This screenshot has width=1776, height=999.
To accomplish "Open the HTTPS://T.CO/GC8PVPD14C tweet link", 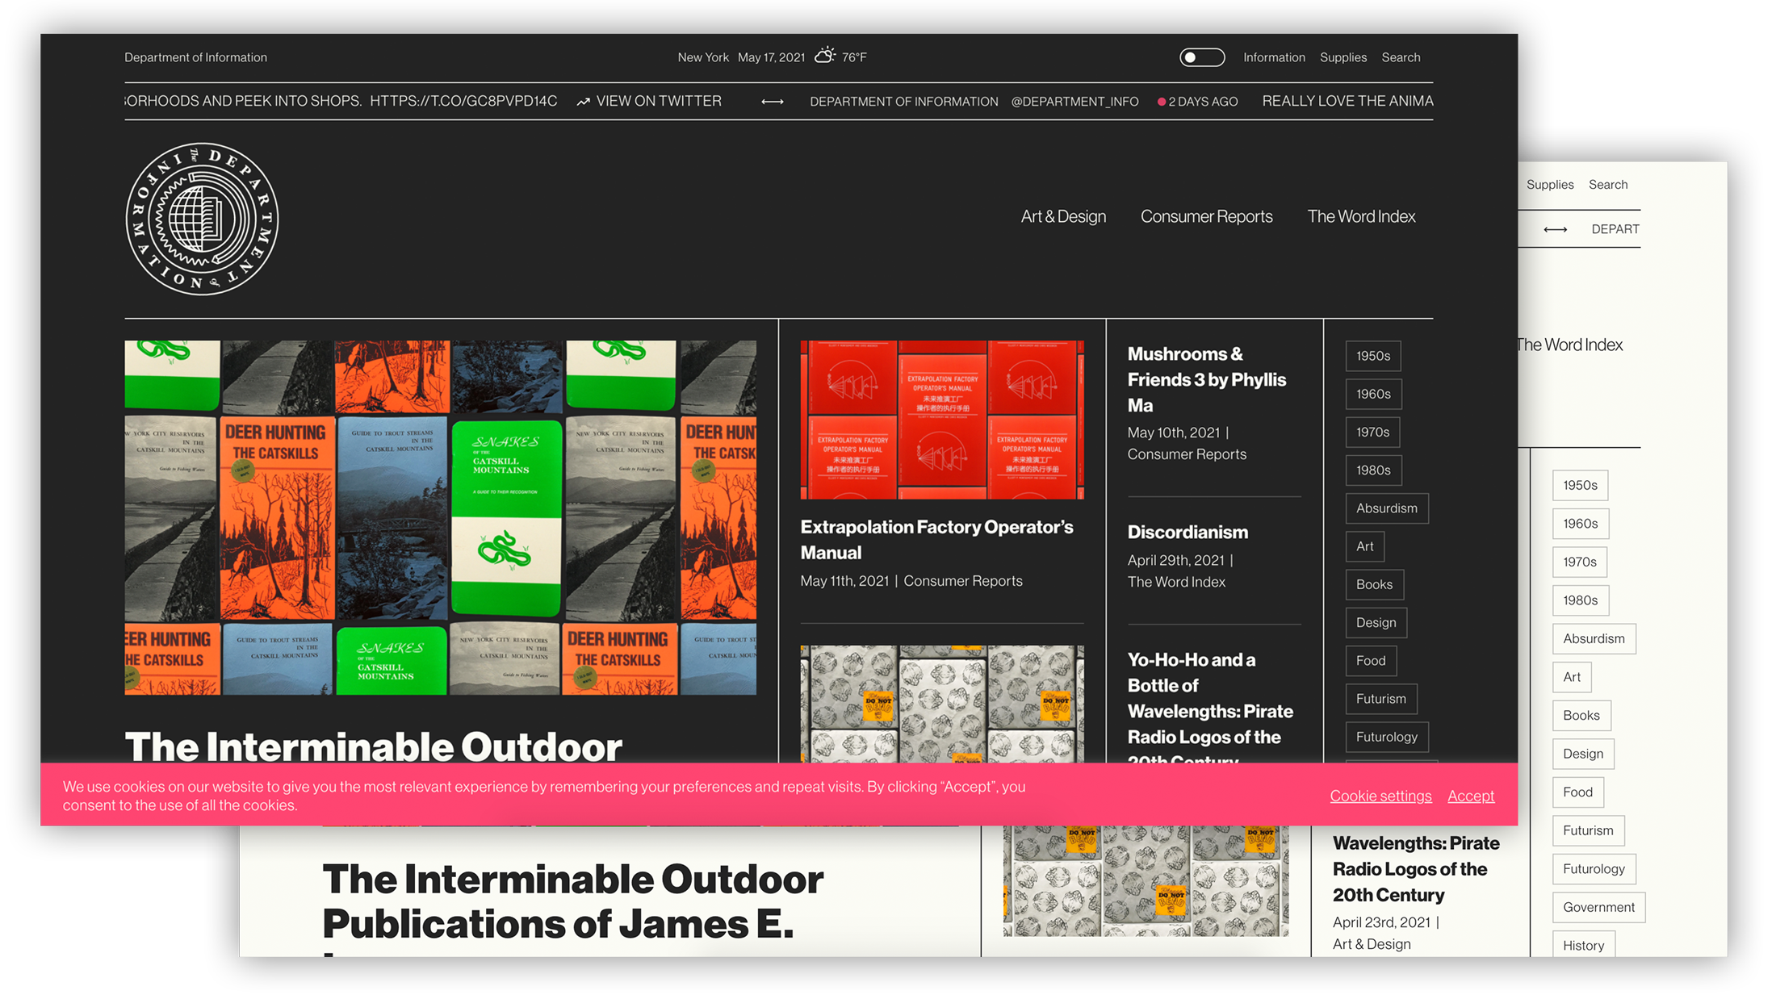I will (x=463, y=101).
